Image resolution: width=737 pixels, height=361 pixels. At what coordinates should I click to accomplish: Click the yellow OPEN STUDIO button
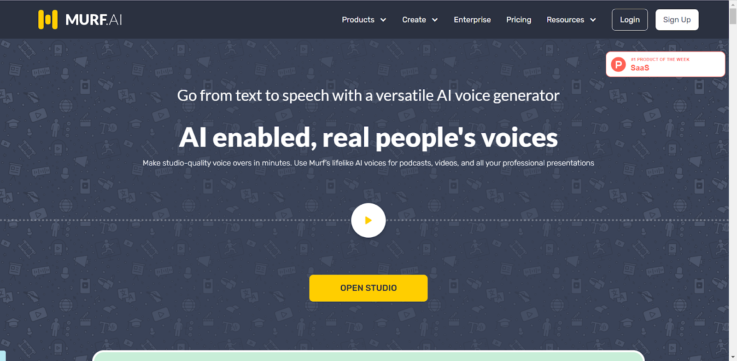coord(368,288)
